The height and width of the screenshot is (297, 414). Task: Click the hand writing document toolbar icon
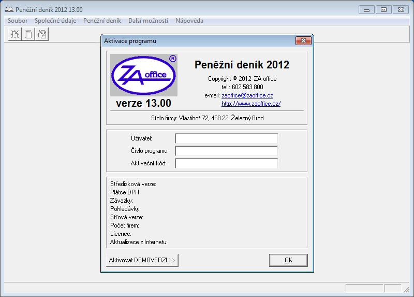point(42,34)
